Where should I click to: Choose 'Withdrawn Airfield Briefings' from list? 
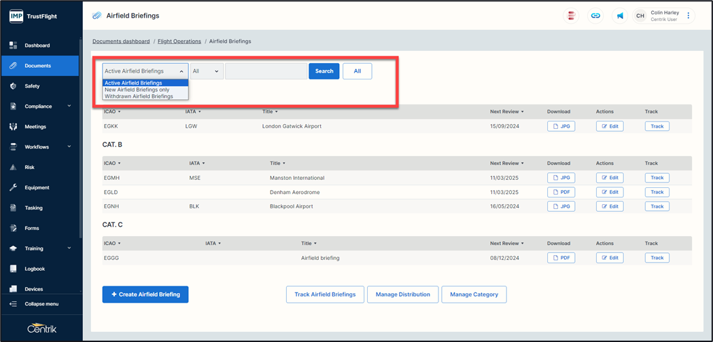pyautogui.click(x=139, y=96)
